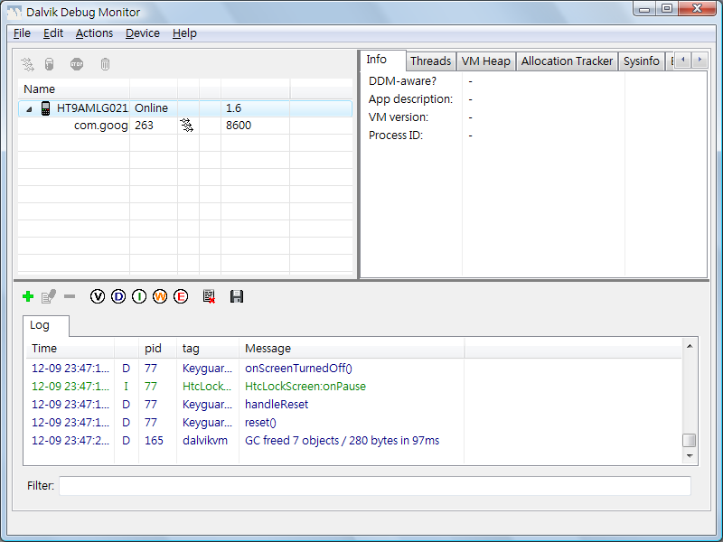Switch to the VM Heap tab

coord(485,61)
